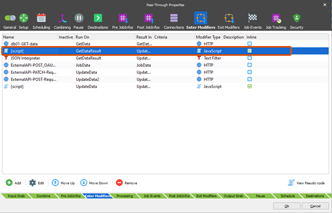
Task: Toggle Inline checkbox for ExternalAPI-POST-Requ row
Action: click(x=250, y=79)
